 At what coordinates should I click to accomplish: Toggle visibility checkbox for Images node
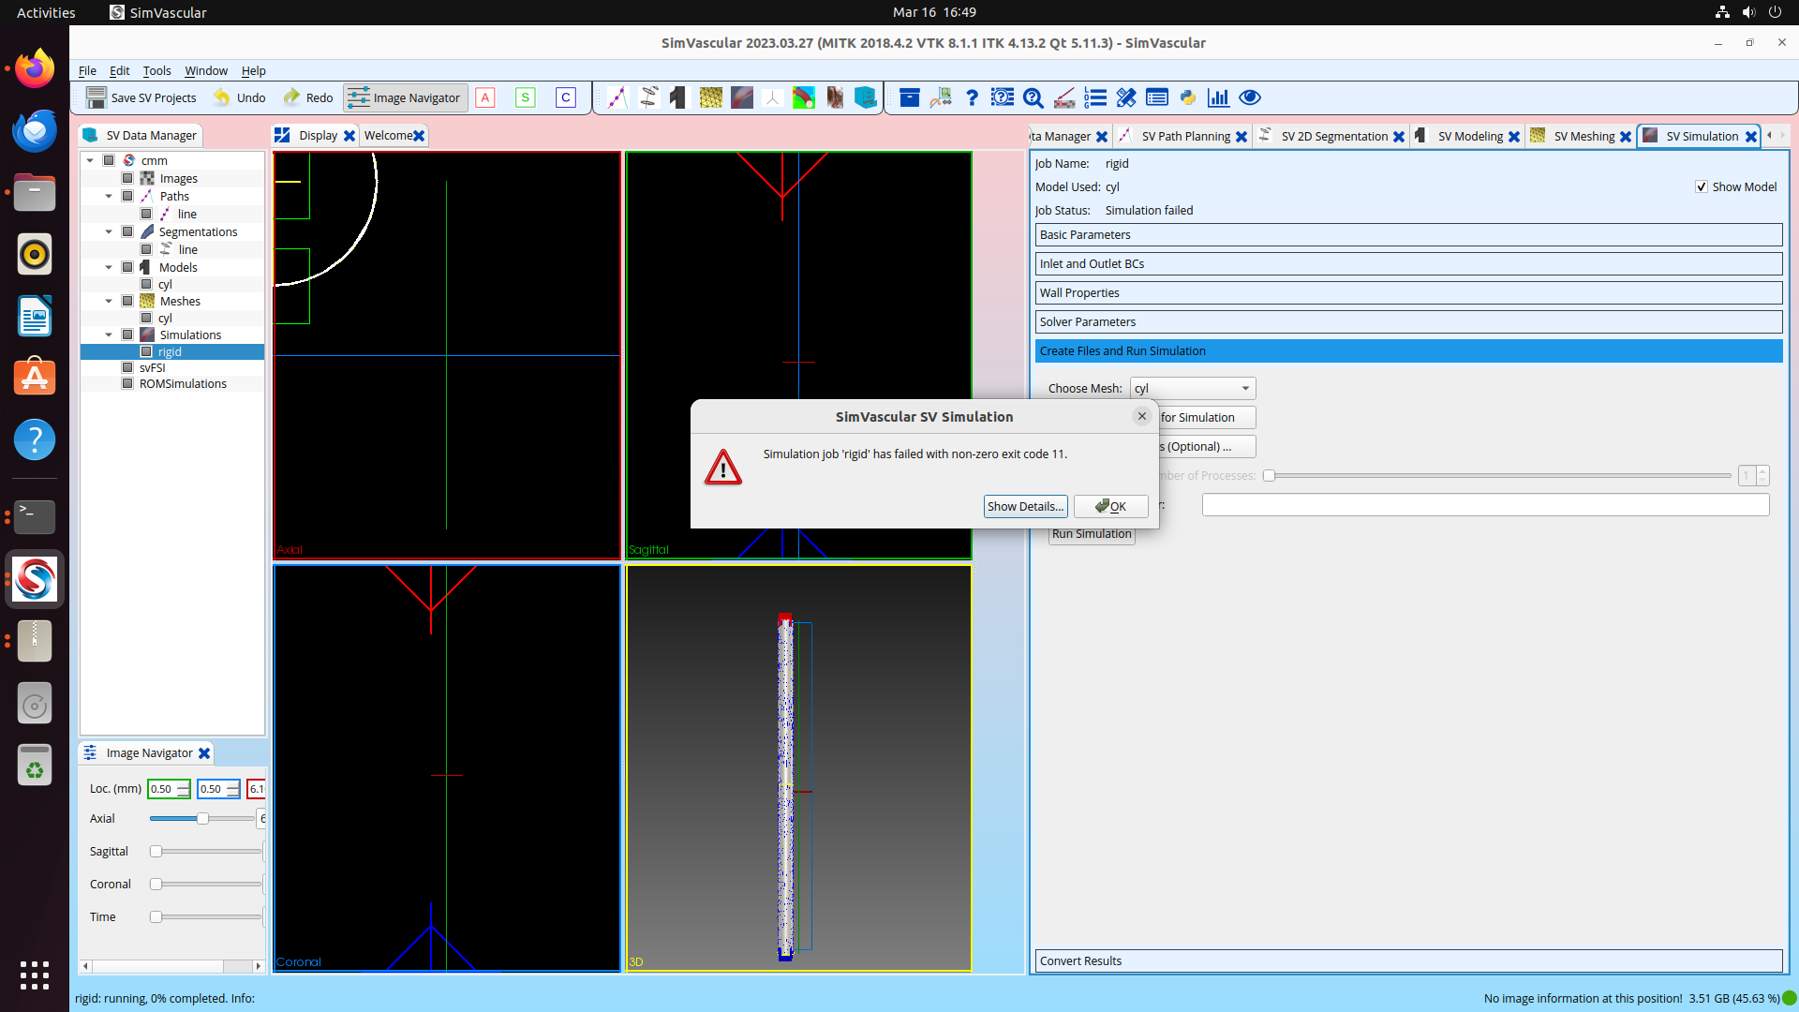(127, 178)
